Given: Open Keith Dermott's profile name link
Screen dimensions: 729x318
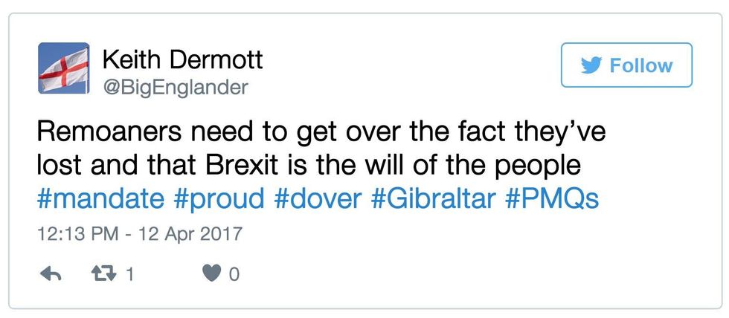Looking at the screenshot, I should pyautogui.click(x=182, y=59).
